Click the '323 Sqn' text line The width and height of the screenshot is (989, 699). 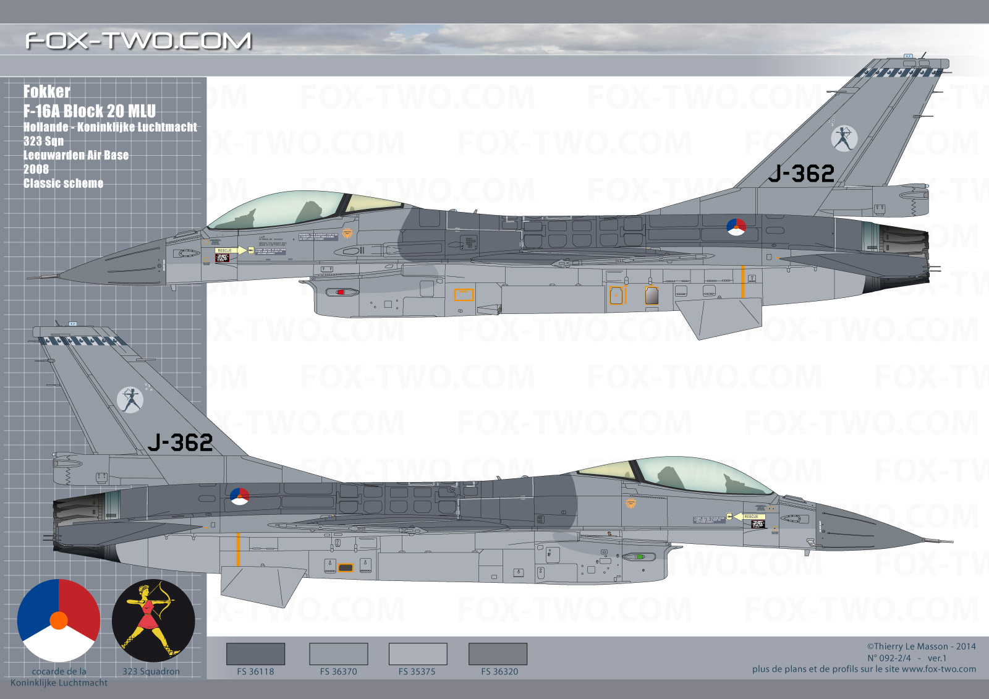pos(43,141)
